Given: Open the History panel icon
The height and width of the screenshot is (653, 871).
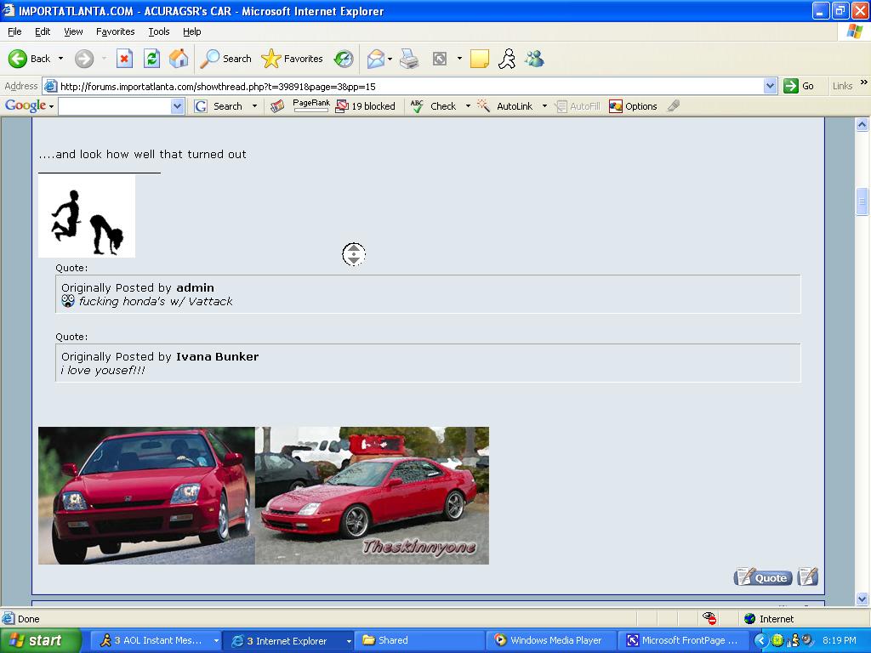Looking at the screenshot, I should [x=344, y=59].
